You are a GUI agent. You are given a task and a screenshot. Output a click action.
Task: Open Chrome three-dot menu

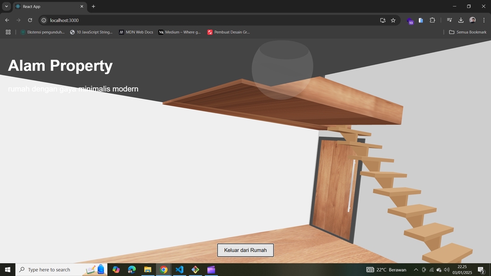point(484,20)
